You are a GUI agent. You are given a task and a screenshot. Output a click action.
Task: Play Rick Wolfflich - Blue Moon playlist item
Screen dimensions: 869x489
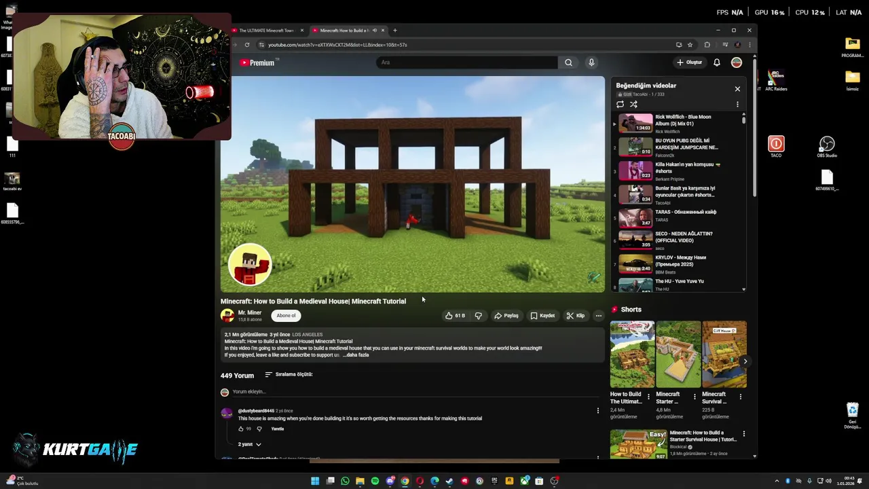(679, 122)
